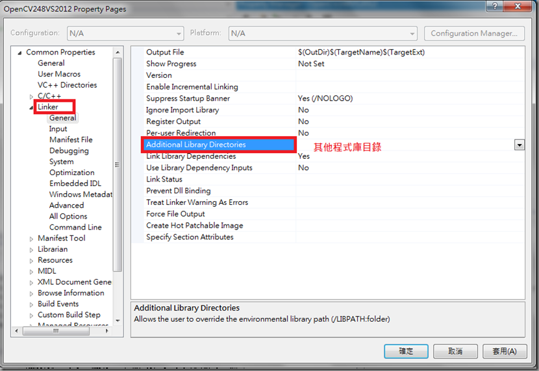This screenshot has height=371, width=539.
Task: Expand the XML Document Generator node
Action: (31, 283)
